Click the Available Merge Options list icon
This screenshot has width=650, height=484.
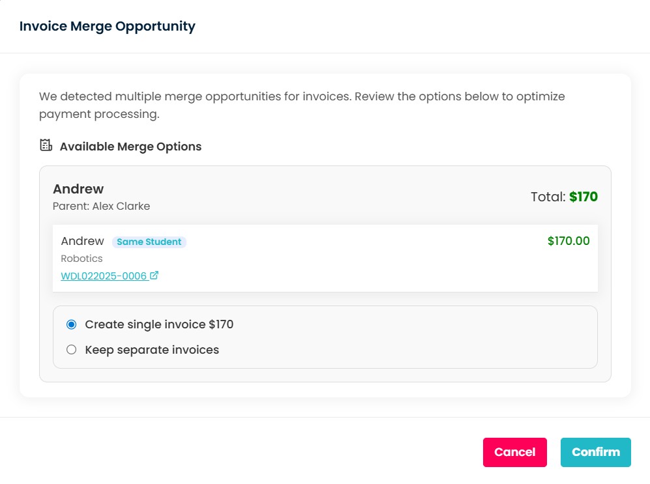pos(46,145)
